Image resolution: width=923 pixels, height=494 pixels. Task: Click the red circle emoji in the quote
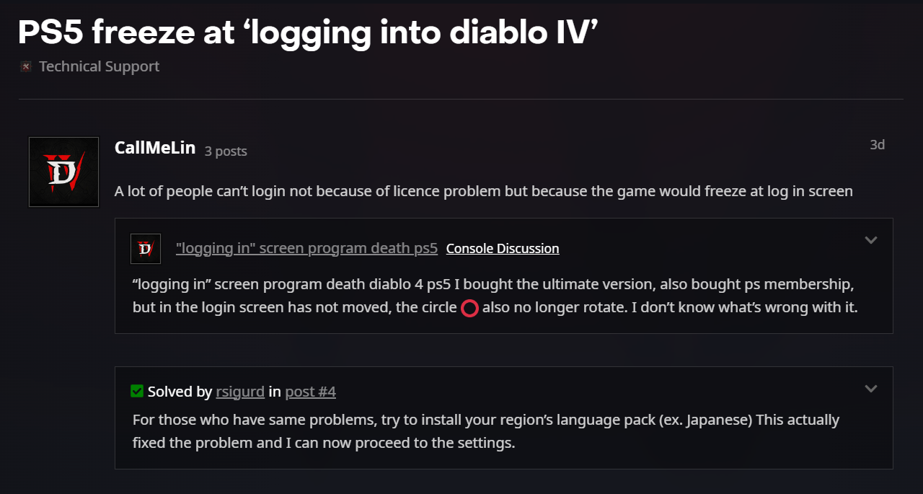click(x=469, y=309)
